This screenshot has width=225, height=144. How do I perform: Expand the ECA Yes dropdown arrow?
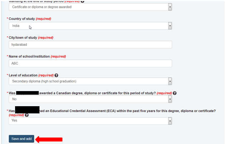pyautogui.click(x=170, y=121)
